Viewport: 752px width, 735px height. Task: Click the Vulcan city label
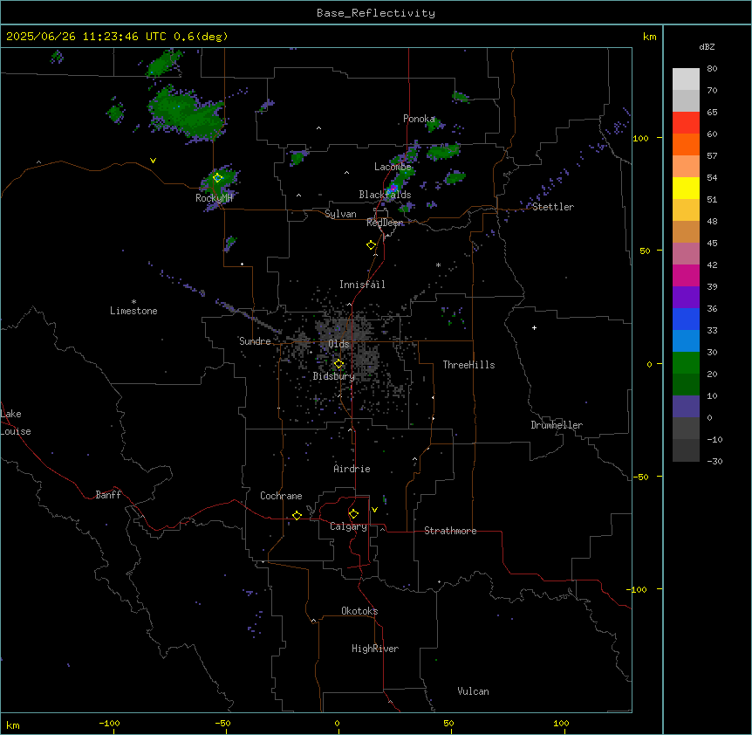tap(473, 691)
